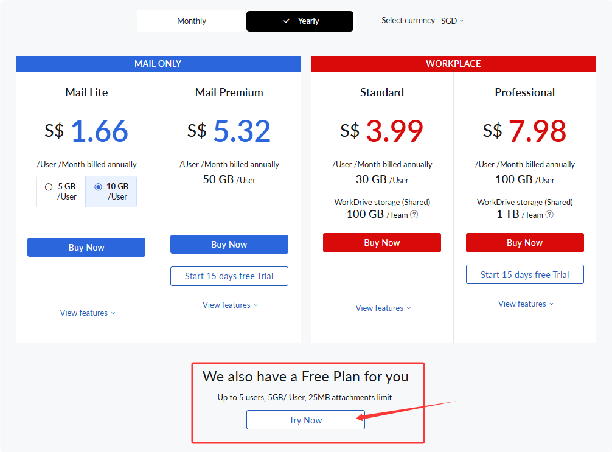Viewport: 612px width, 452px height.
Task: Start 15 days free Trial for Mail Premium
Action: (x=229, y=276)
